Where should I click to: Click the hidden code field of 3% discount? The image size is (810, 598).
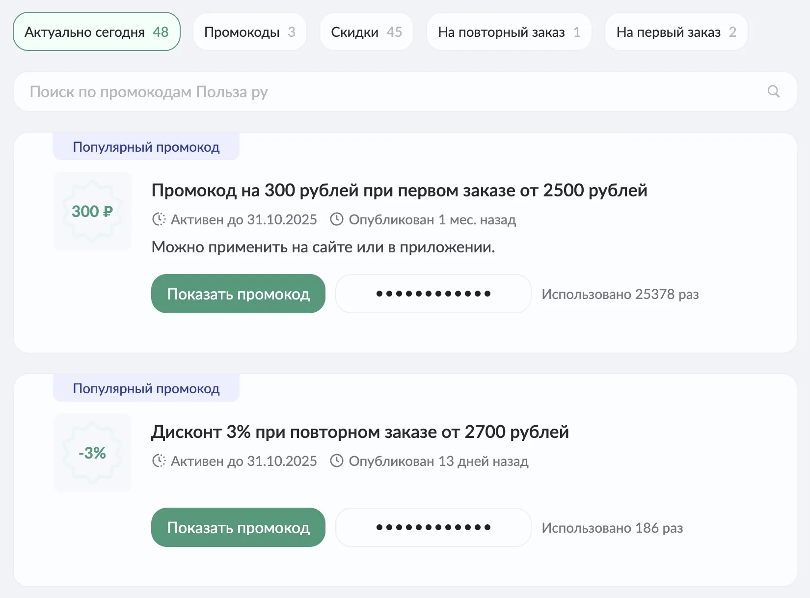[433, 527]
